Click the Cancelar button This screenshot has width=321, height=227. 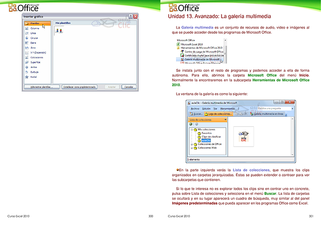pos(129,87)
